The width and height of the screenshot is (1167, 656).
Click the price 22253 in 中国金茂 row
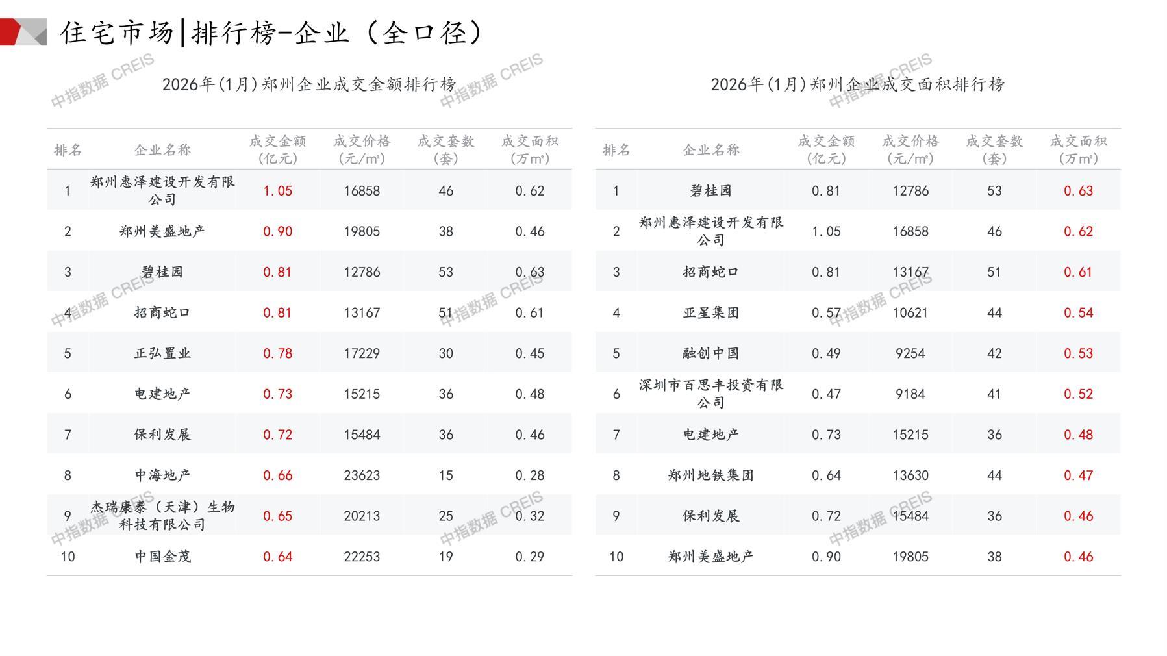[x=362, y=557]
